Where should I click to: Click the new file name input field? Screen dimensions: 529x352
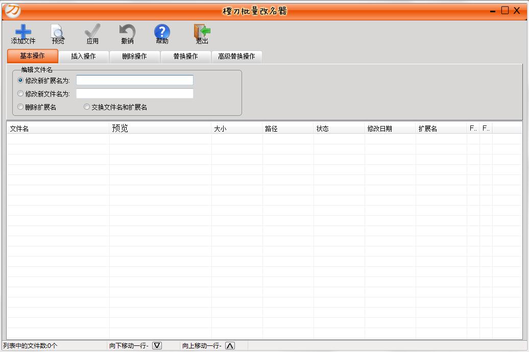135,94
